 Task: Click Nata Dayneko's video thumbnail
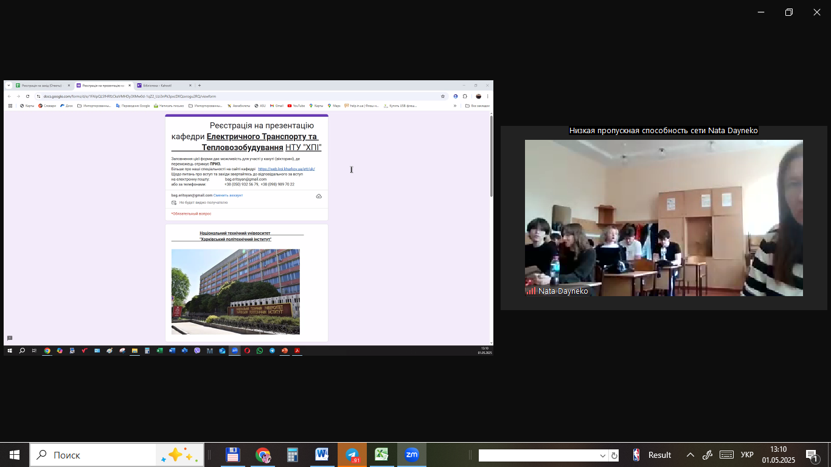(664, 218)
